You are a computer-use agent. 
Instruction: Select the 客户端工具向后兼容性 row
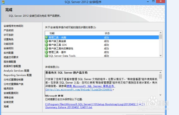102,48
